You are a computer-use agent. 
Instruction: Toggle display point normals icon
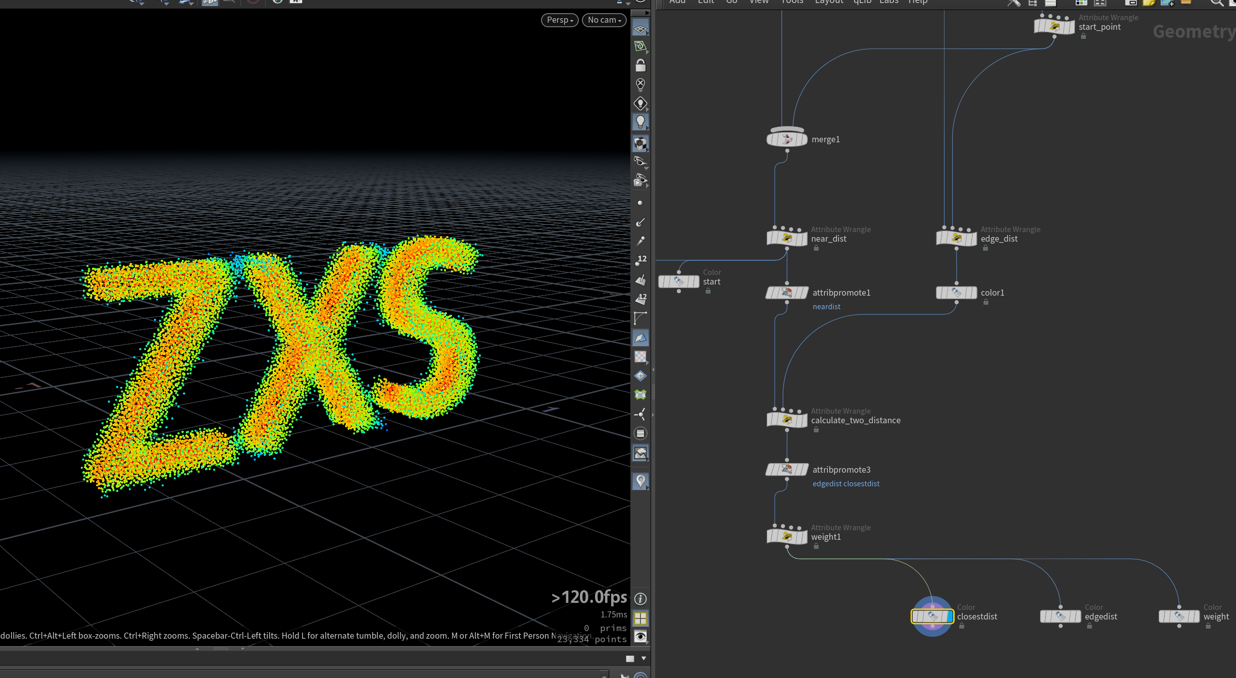point(640,222)
